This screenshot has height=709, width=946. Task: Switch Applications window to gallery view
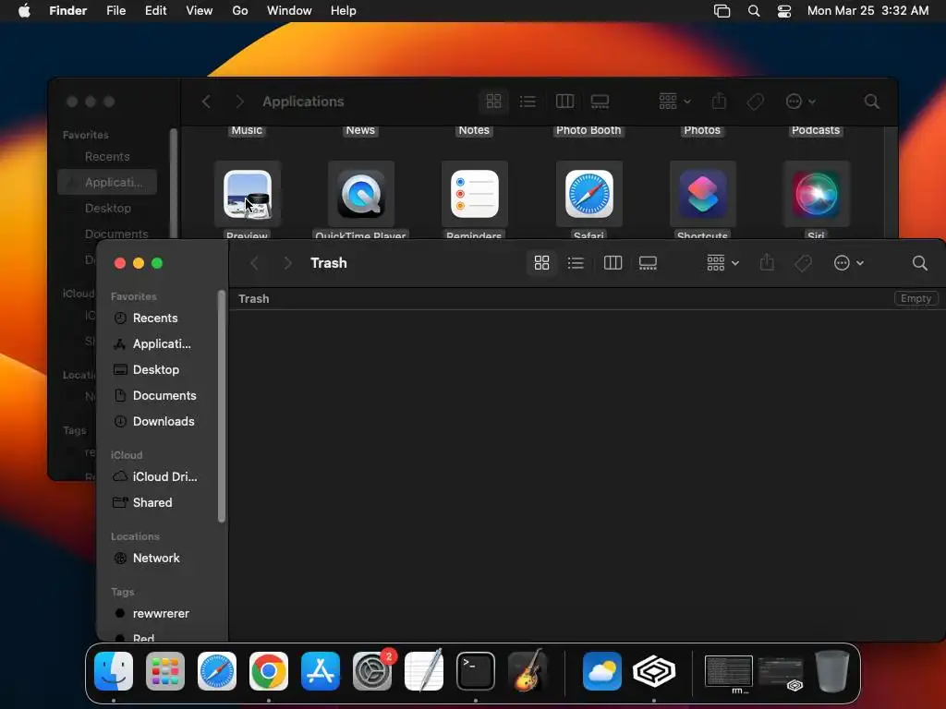pos(600,102)
